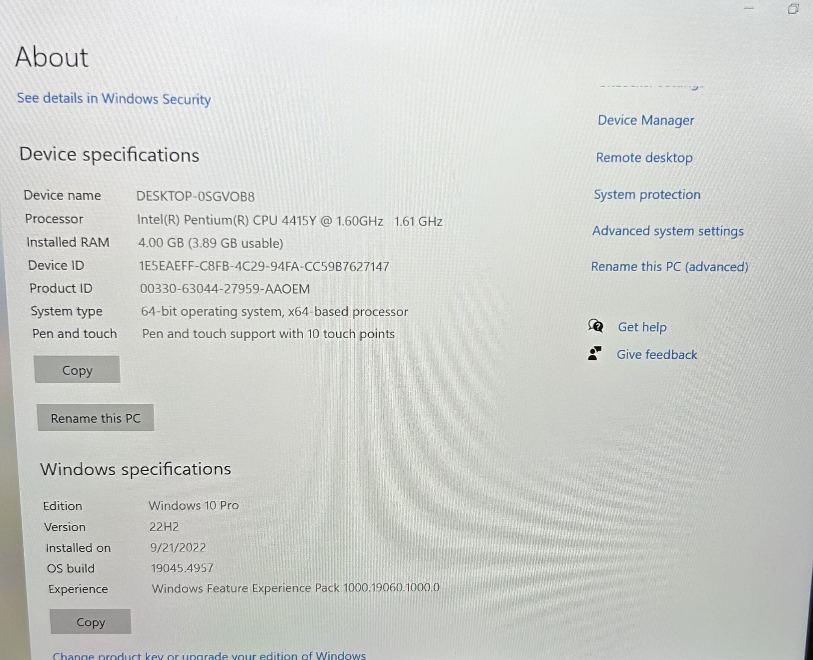Click Change product key or upgrade link
Image resolution: width=813 pixels, height=660 pixels.
click(209, 655)
